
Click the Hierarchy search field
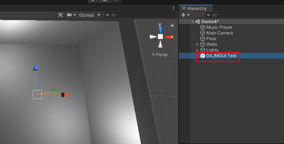(x=245, y=15)
